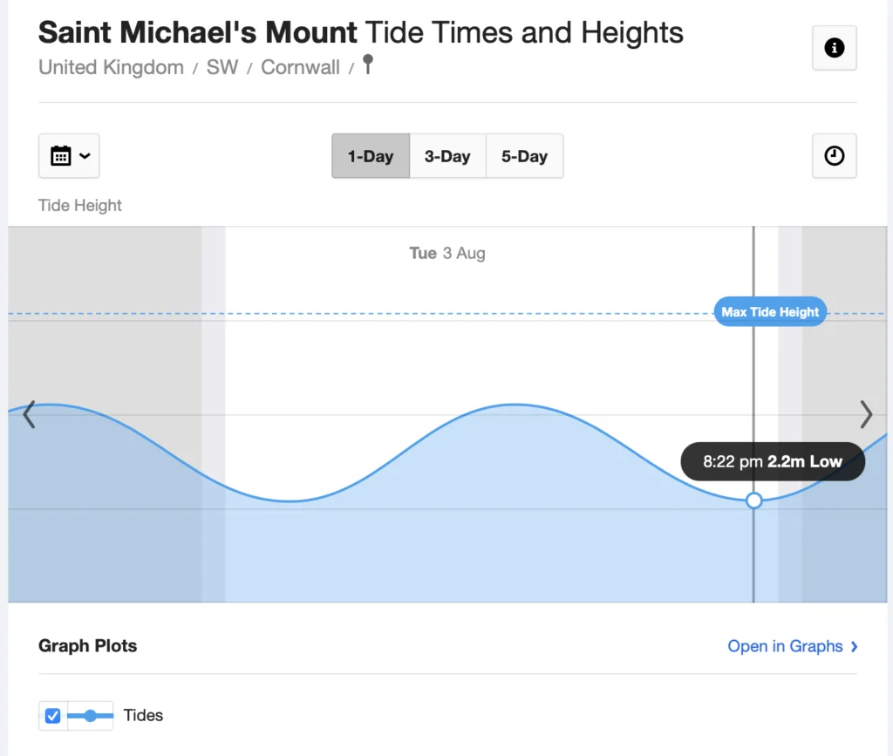Select the 1-Day view tab
The height and width of the screenshot is (756, 893).
[x=371, y=157]
